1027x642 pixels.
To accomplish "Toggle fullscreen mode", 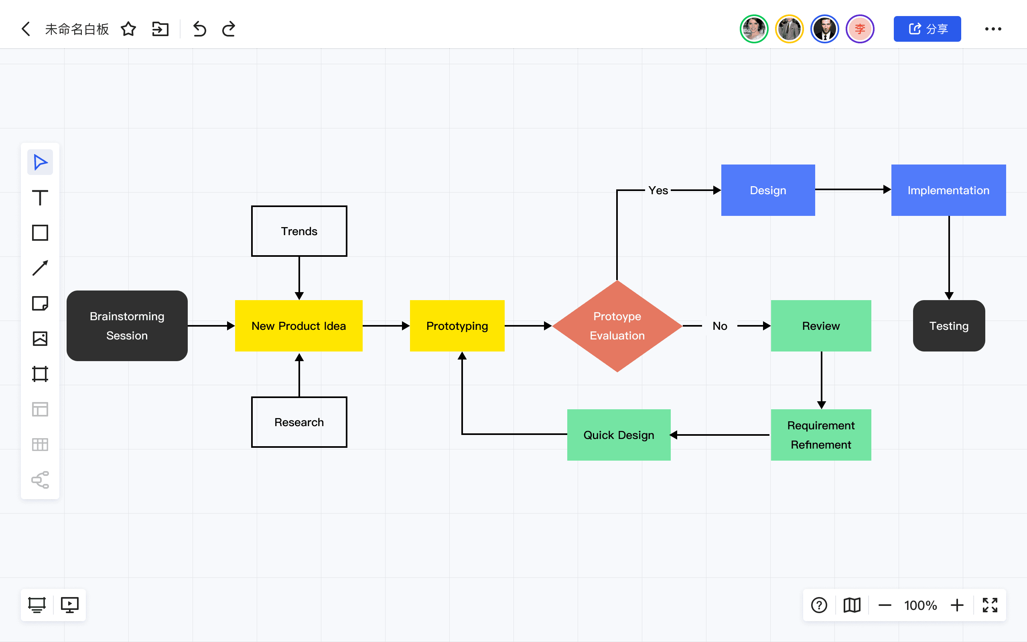I will point(990,605).
